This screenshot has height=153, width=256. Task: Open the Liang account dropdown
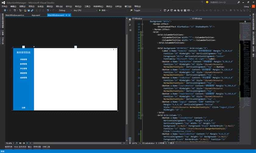coord(247,6)
